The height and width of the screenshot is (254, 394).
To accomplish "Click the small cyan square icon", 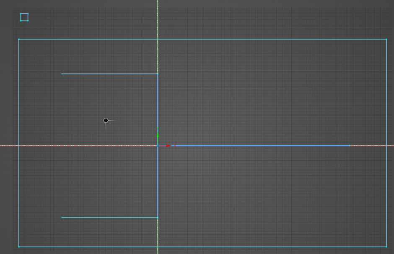I will tap(24, 17).
